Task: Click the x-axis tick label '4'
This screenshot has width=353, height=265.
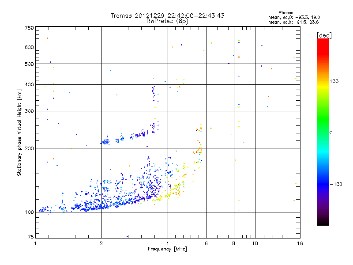Action: pos(168,243)
